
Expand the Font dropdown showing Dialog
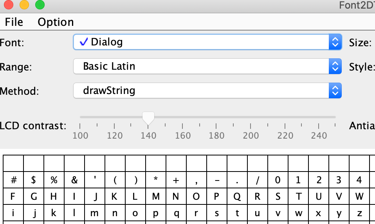point(207,42)
